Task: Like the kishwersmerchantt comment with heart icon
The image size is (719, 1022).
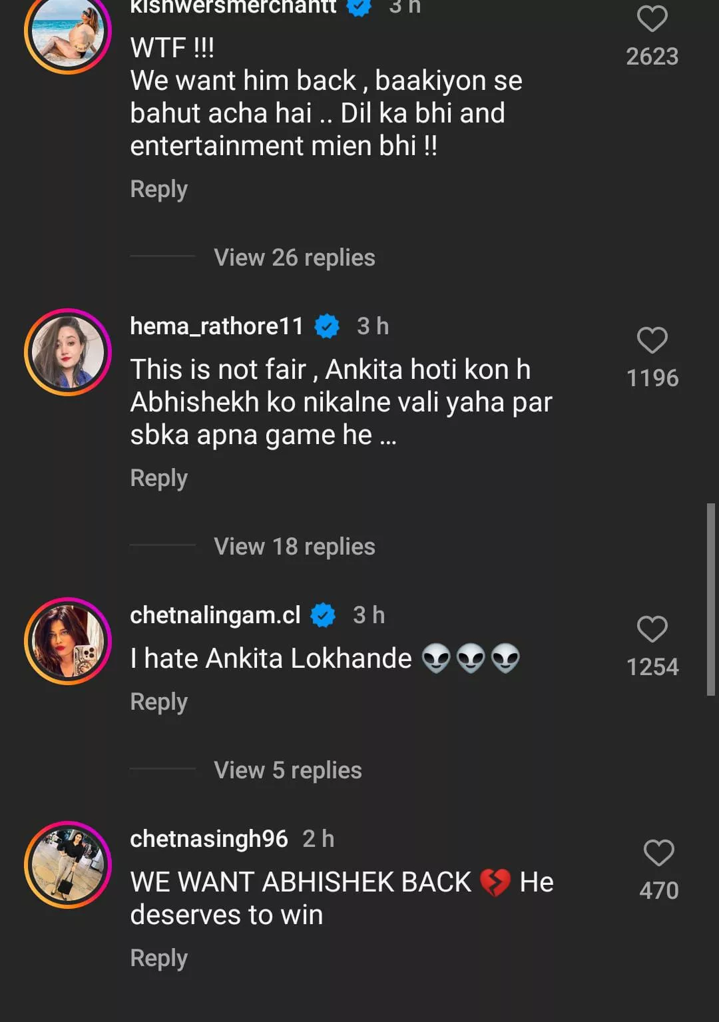Action: click(652, 19)
